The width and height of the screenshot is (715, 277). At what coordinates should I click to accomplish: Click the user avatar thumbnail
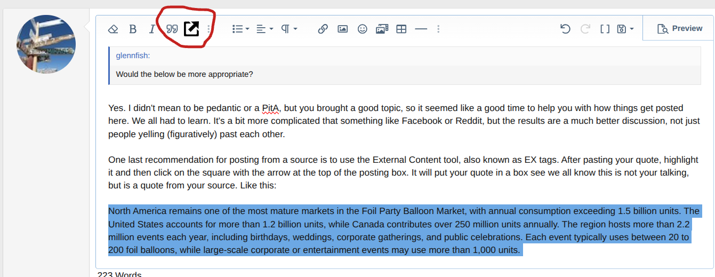[x=46, y=44]
